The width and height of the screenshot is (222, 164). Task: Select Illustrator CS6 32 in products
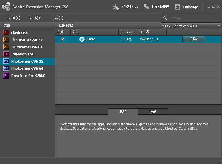tap(27, 40)
